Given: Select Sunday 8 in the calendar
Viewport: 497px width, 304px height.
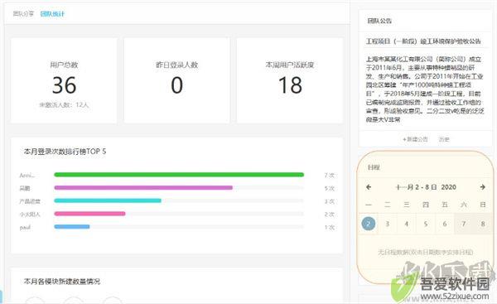Looking at the screenshot, I should pyautogui.click(x=483, y=224).
